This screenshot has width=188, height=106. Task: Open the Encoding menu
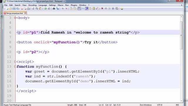pyautogui.click(x=32, y=5)
